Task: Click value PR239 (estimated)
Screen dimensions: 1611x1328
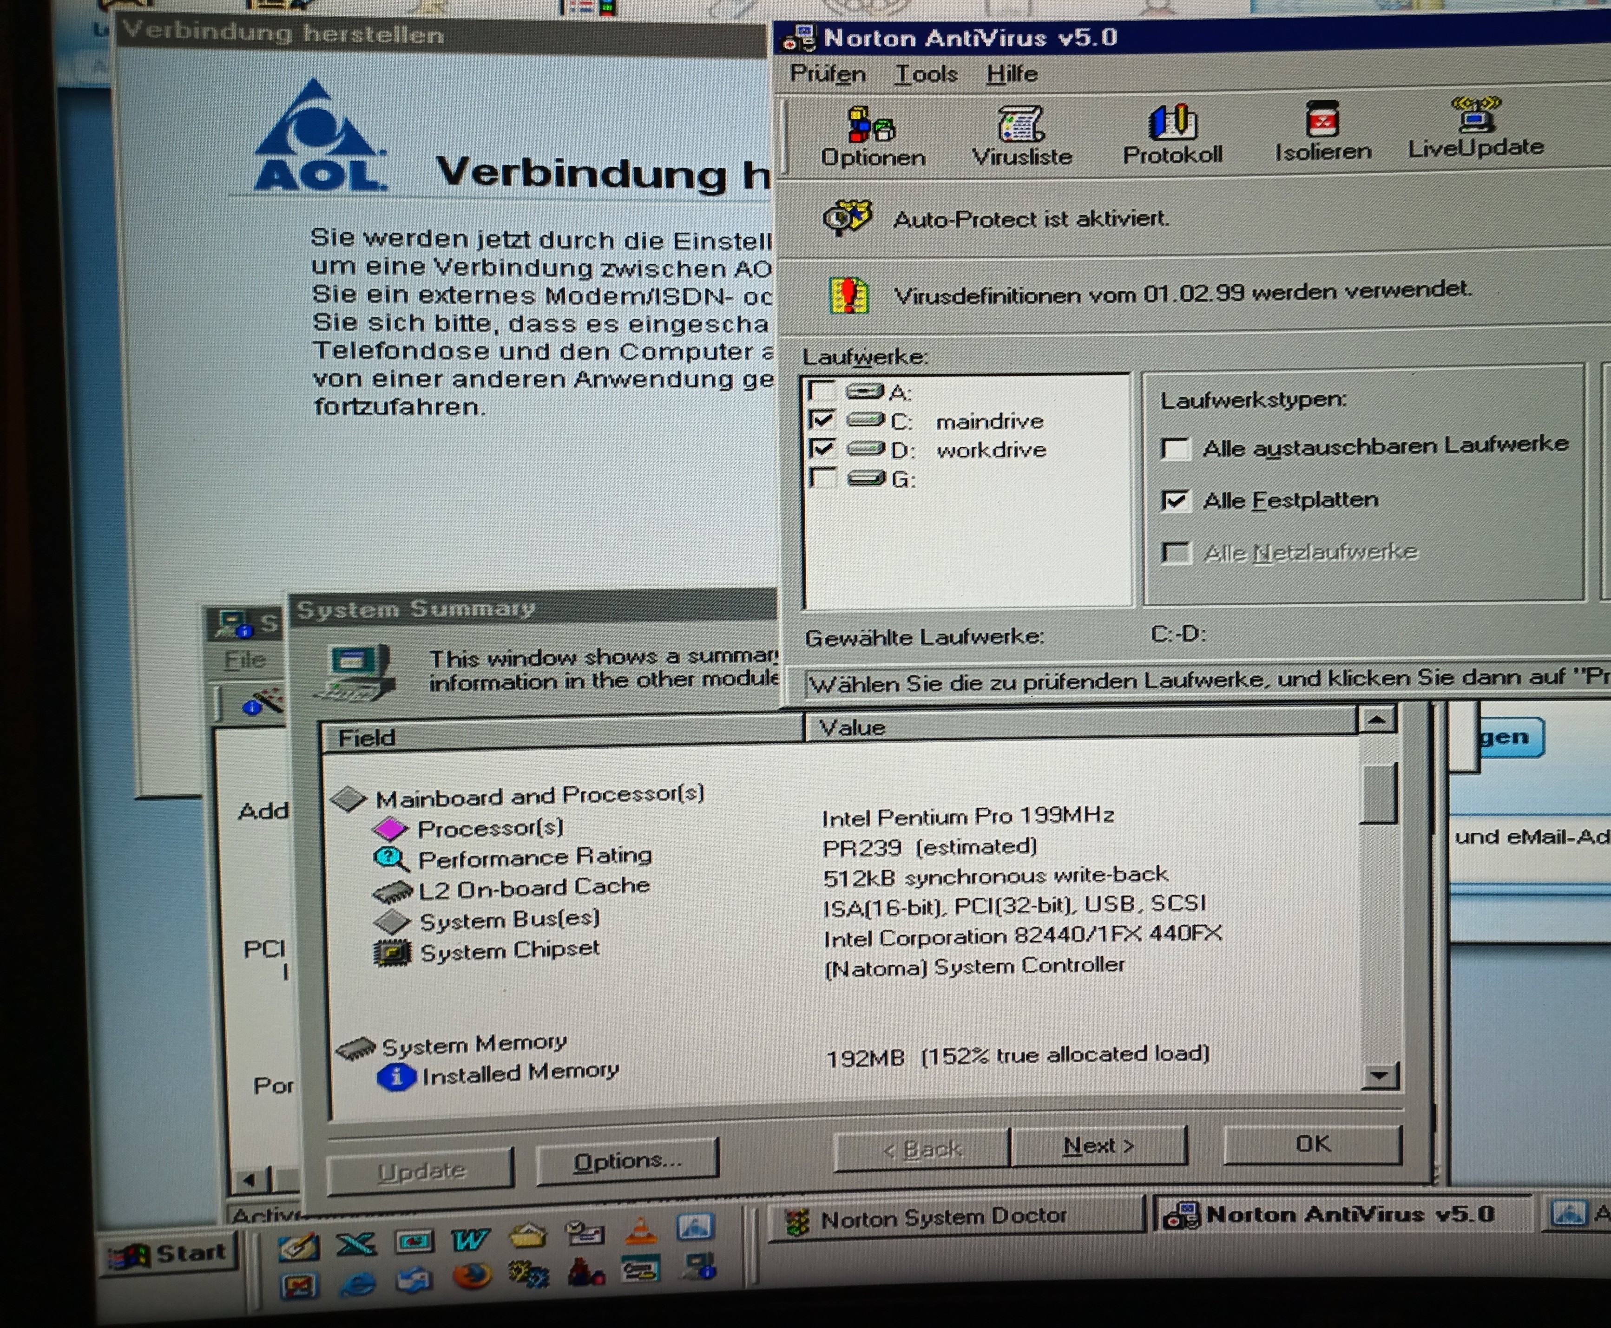Action: [x=931, y=847]
